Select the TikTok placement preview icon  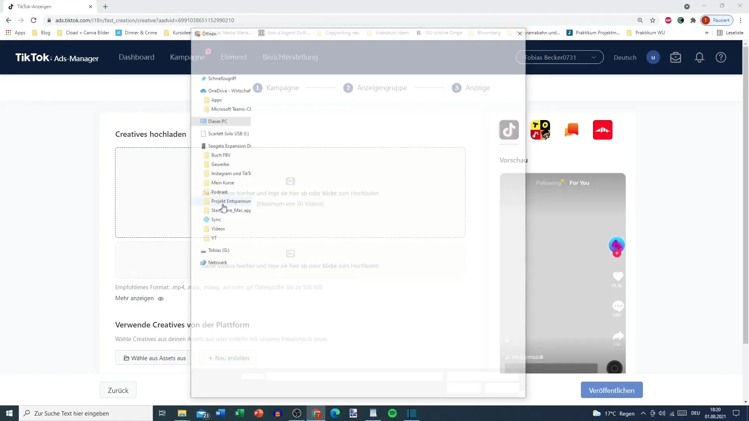pyautogui.click(x=509, y=130)
